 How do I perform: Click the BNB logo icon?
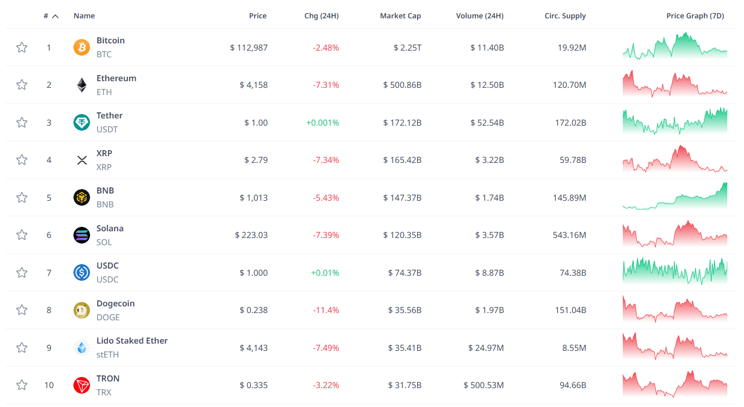click(82, 197)
